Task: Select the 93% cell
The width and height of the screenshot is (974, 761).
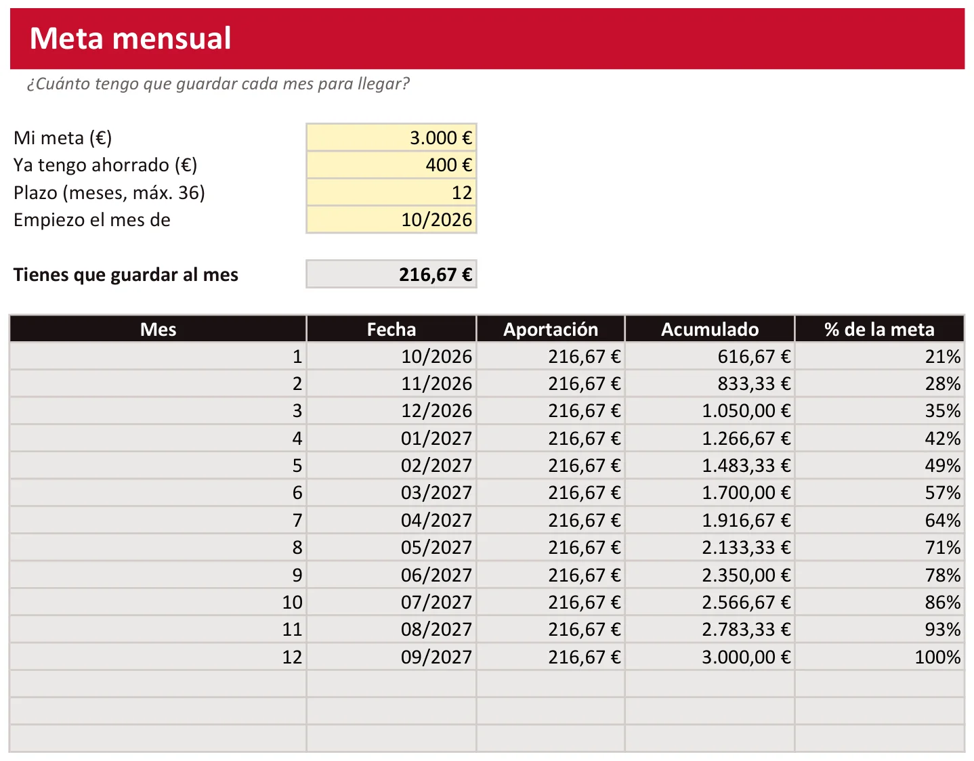Action: 879,629
